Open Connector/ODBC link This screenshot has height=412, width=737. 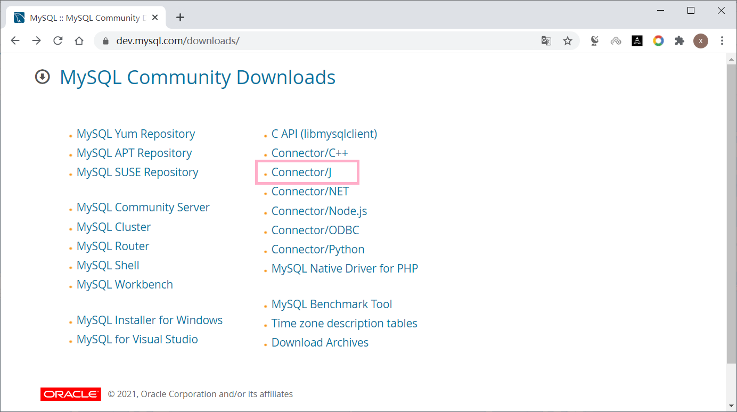[315, 230]
